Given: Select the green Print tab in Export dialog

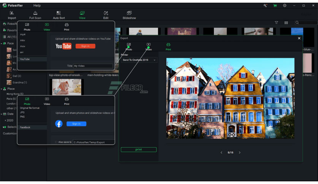Looking at the screenshot, I should pyautogui.click(x=169, y=47).
